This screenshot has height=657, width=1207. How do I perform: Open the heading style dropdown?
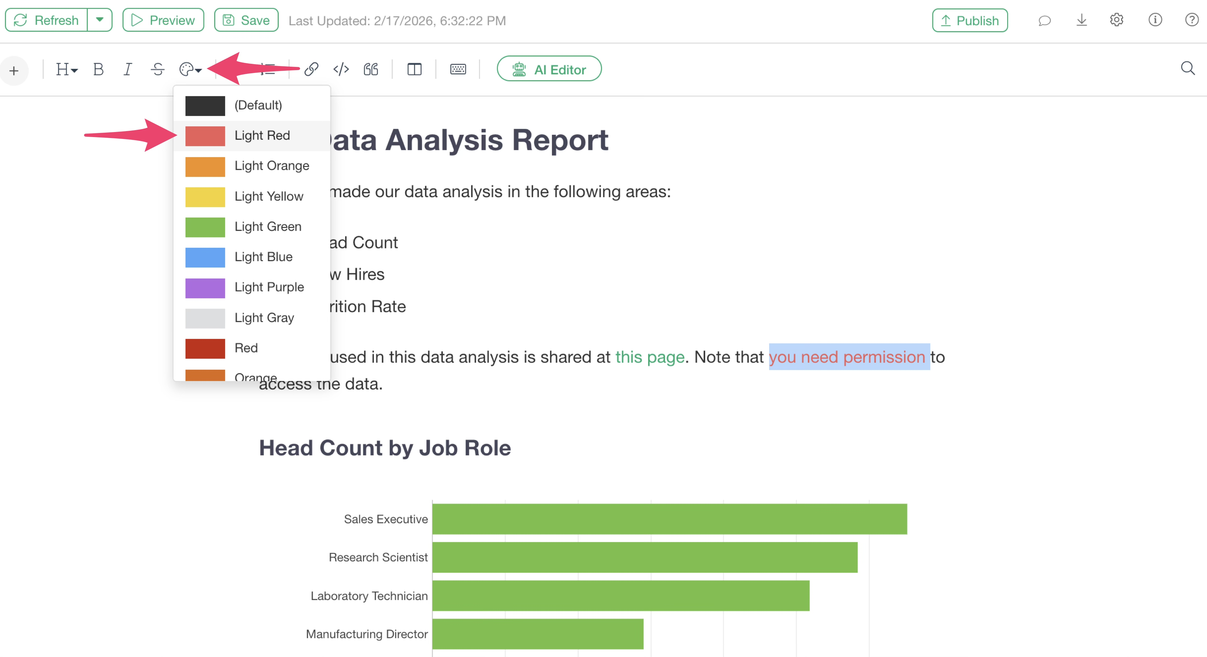coord(66,69)
